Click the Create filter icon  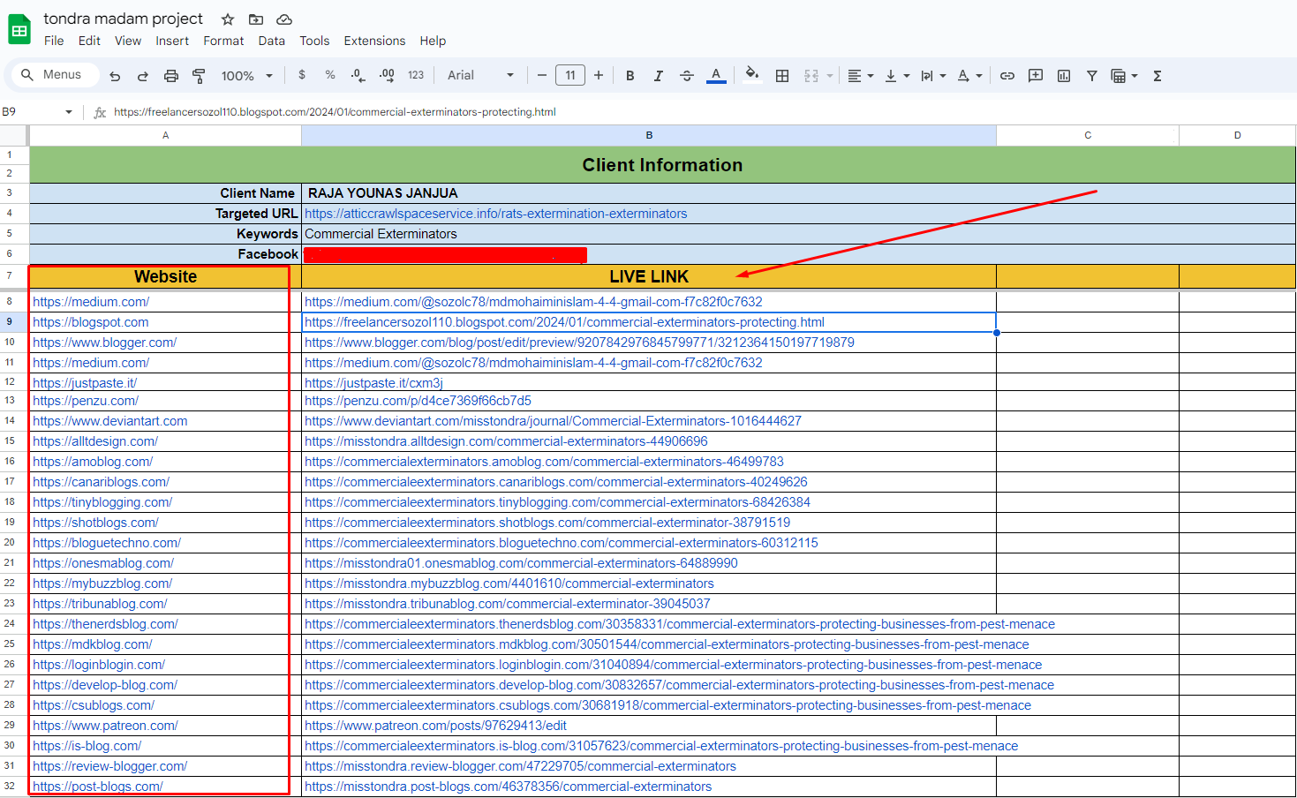click(x=1092, y=75)
